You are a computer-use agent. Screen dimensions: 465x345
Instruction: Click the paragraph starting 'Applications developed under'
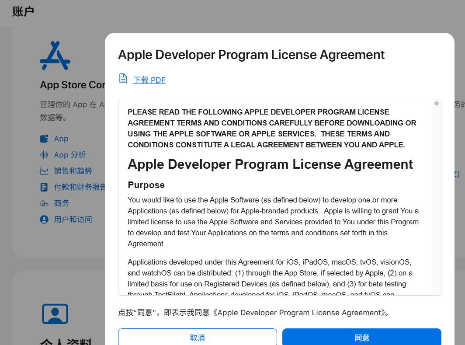[270, 277]
